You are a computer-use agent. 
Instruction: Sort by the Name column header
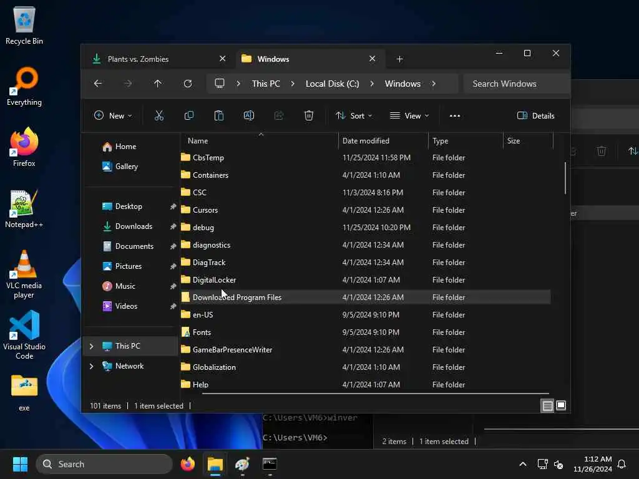click(x=260, y=141)
